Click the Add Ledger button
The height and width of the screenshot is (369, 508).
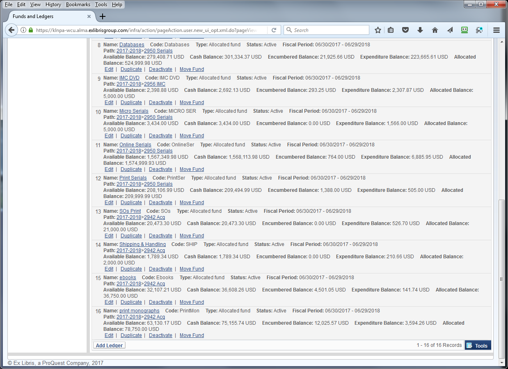(109, 345)
